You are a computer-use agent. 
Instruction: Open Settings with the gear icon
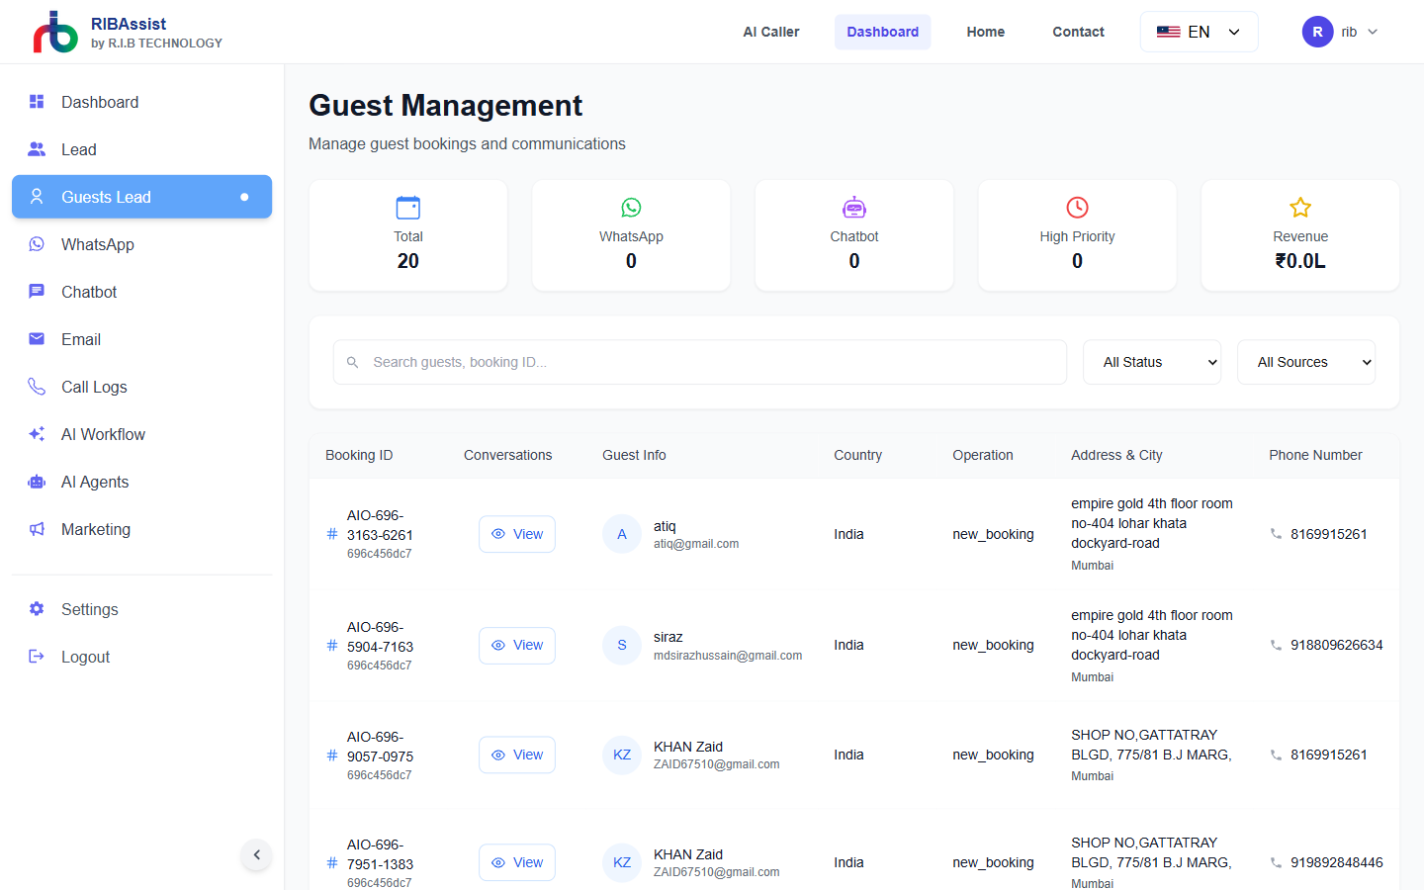point(37,609)
